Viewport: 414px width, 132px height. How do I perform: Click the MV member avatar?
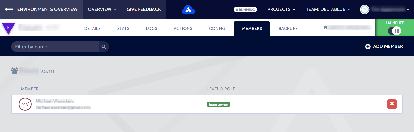pyautogui.click(x=25, y=104)
